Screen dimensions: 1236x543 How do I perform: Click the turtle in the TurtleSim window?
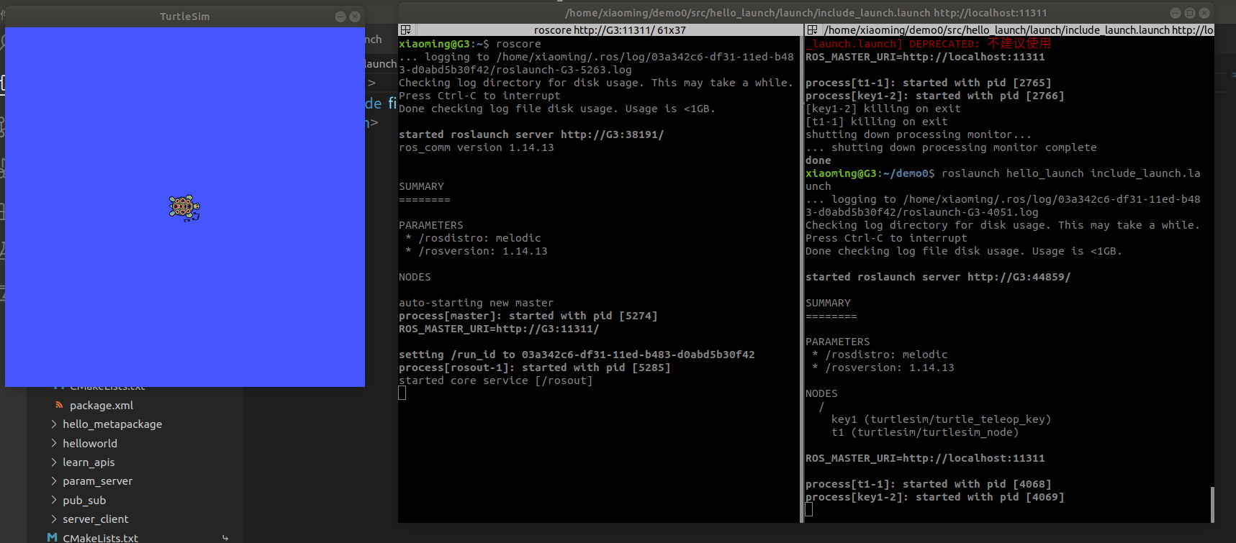(x=184, y=208)
